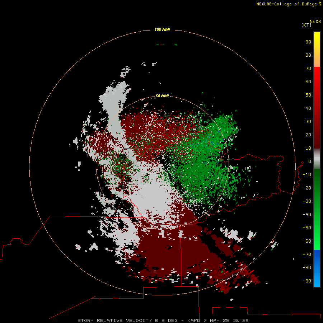Click the 90 knot scale label
Screen dimensions: 323x323
(x=308, y=42)
